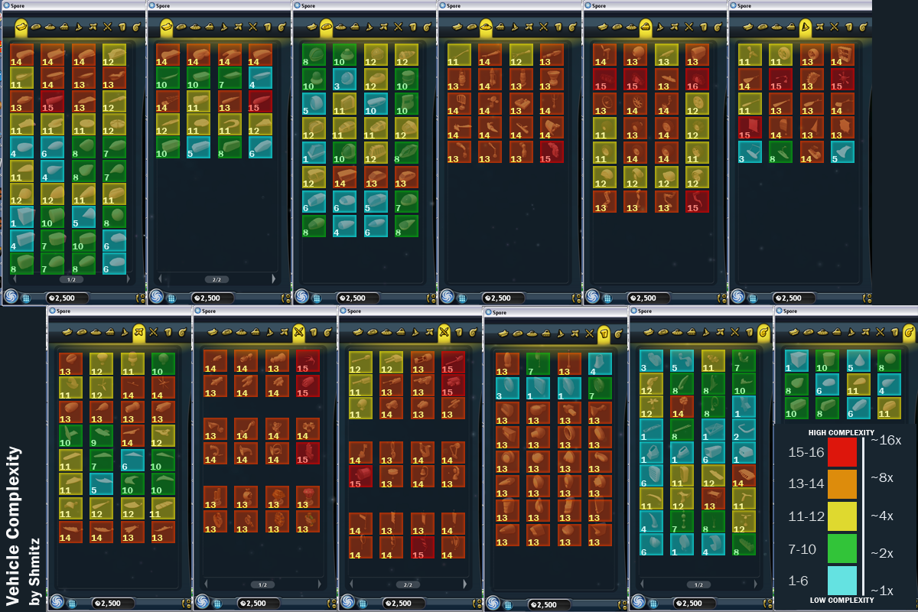This screenshot has width=918, height=612.
Task: Pick red part rated 15 in hull window page 1/2
Action: 53,103
